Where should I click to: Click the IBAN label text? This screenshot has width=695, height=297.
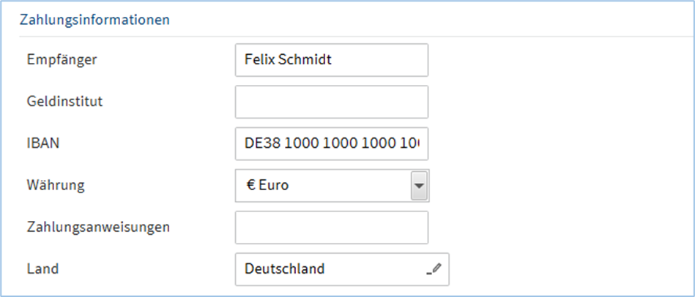[42, 144]
